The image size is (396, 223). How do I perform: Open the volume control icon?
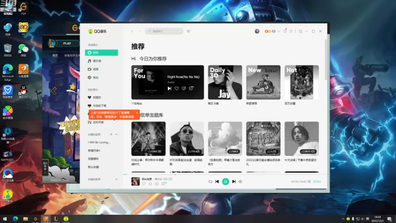click(x=241, y=181)
